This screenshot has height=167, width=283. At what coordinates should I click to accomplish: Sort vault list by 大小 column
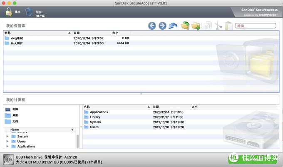(121, 33)
